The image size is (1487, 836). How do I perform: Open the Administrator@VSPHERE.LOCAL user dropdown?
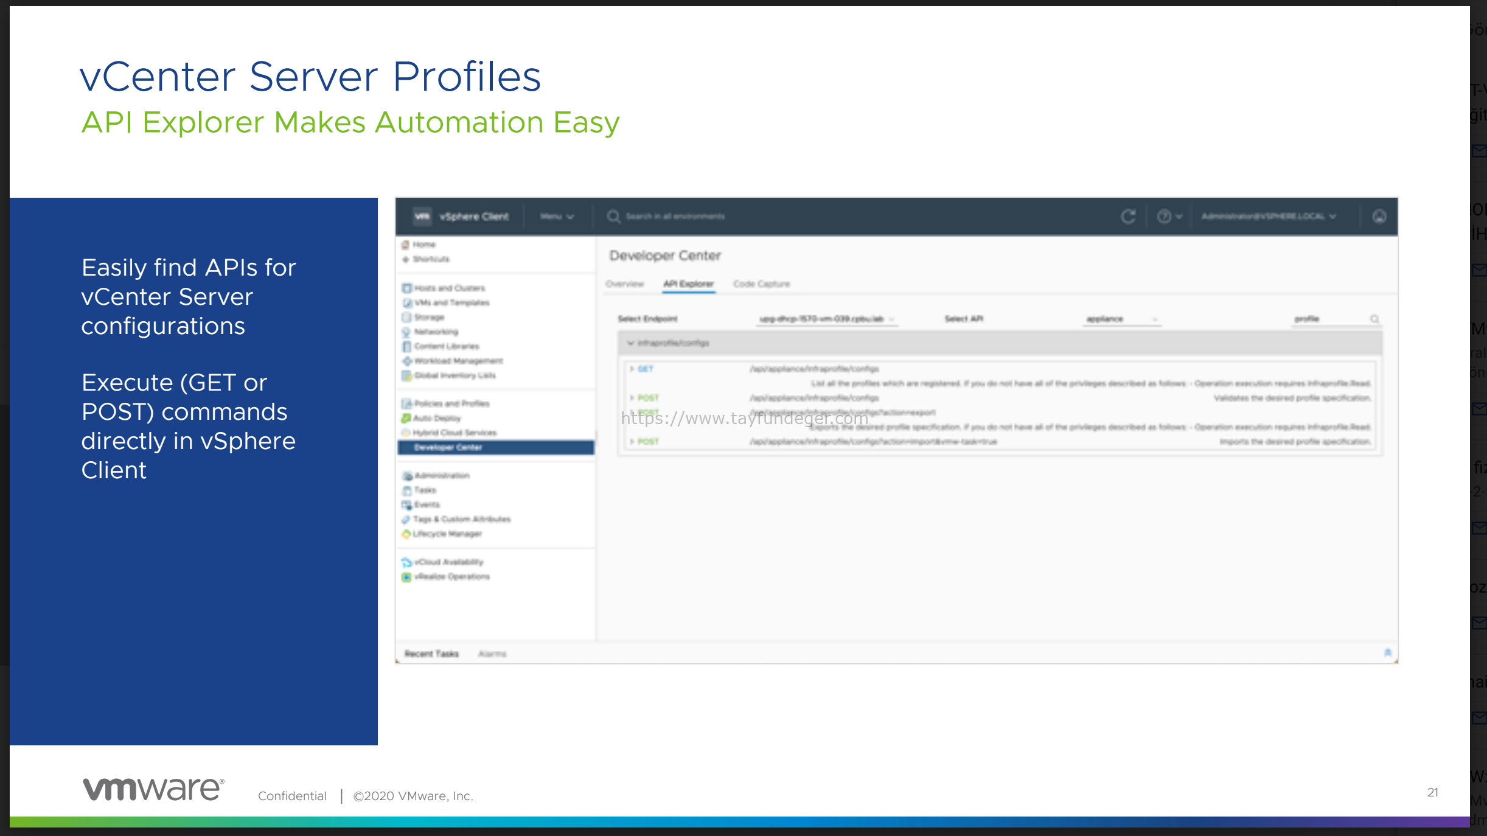(1269, 217)
